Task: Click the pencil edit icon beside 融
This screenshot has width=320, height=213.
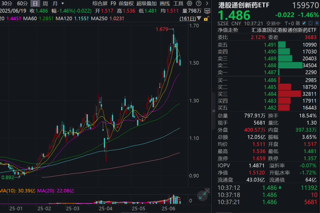Action: tap(304, 23)
